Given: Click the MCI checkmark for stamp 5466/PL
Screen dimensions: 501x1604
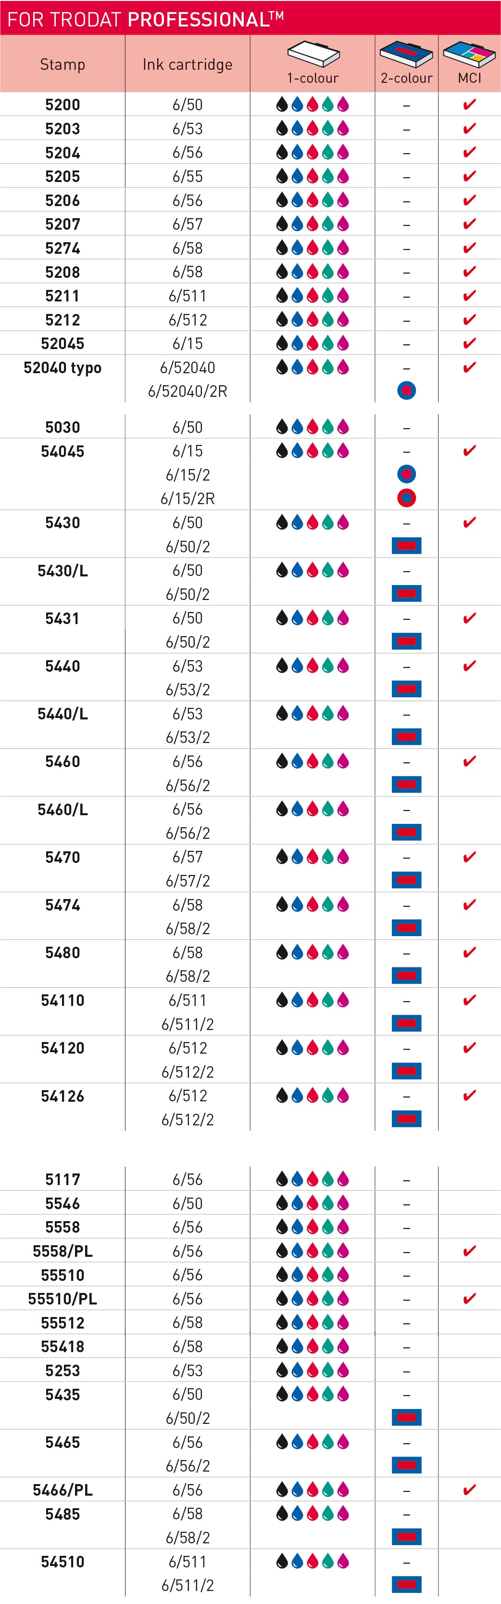Looking at the screenshot, I should pos(469,1489).
